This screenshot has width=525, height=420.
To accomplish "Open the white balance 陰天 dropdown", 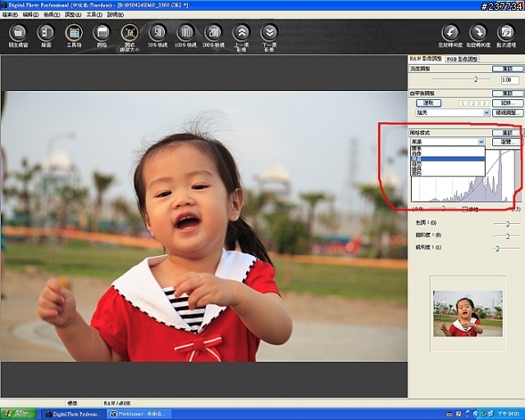I will pos(453,113).
